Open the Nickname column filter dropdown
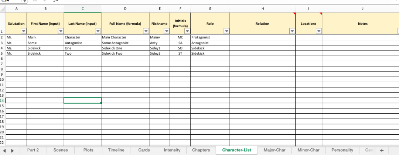This screenshot has height=155, width=399. click(x=167, y=31)
